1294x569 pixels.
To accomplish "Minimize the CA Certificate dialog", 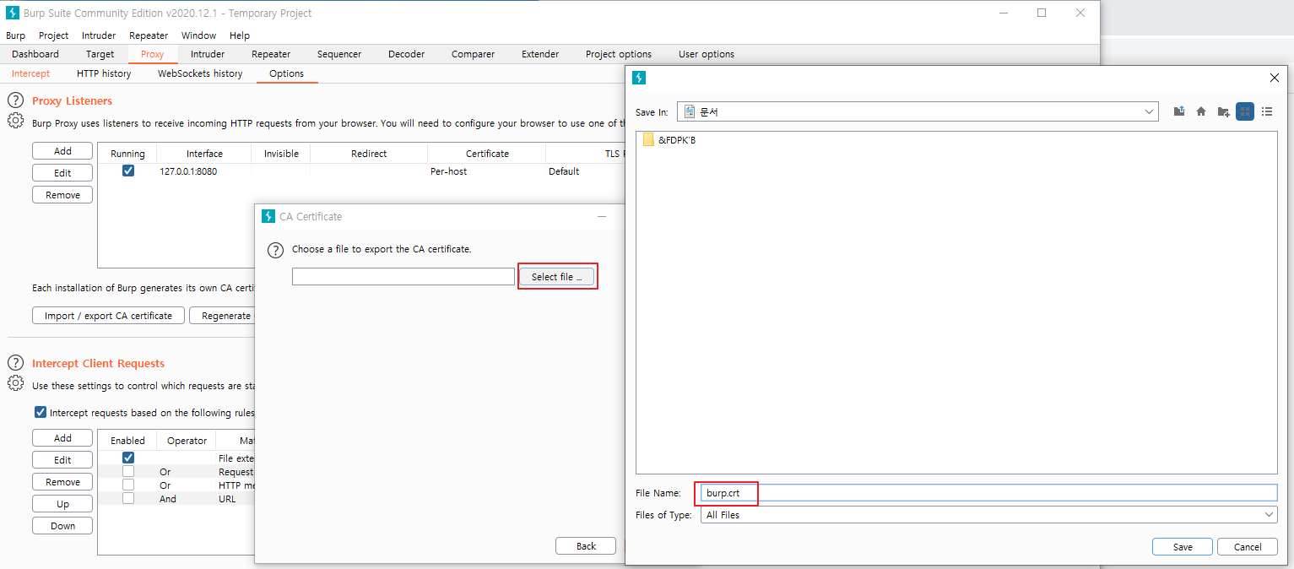I will point(602,216).
